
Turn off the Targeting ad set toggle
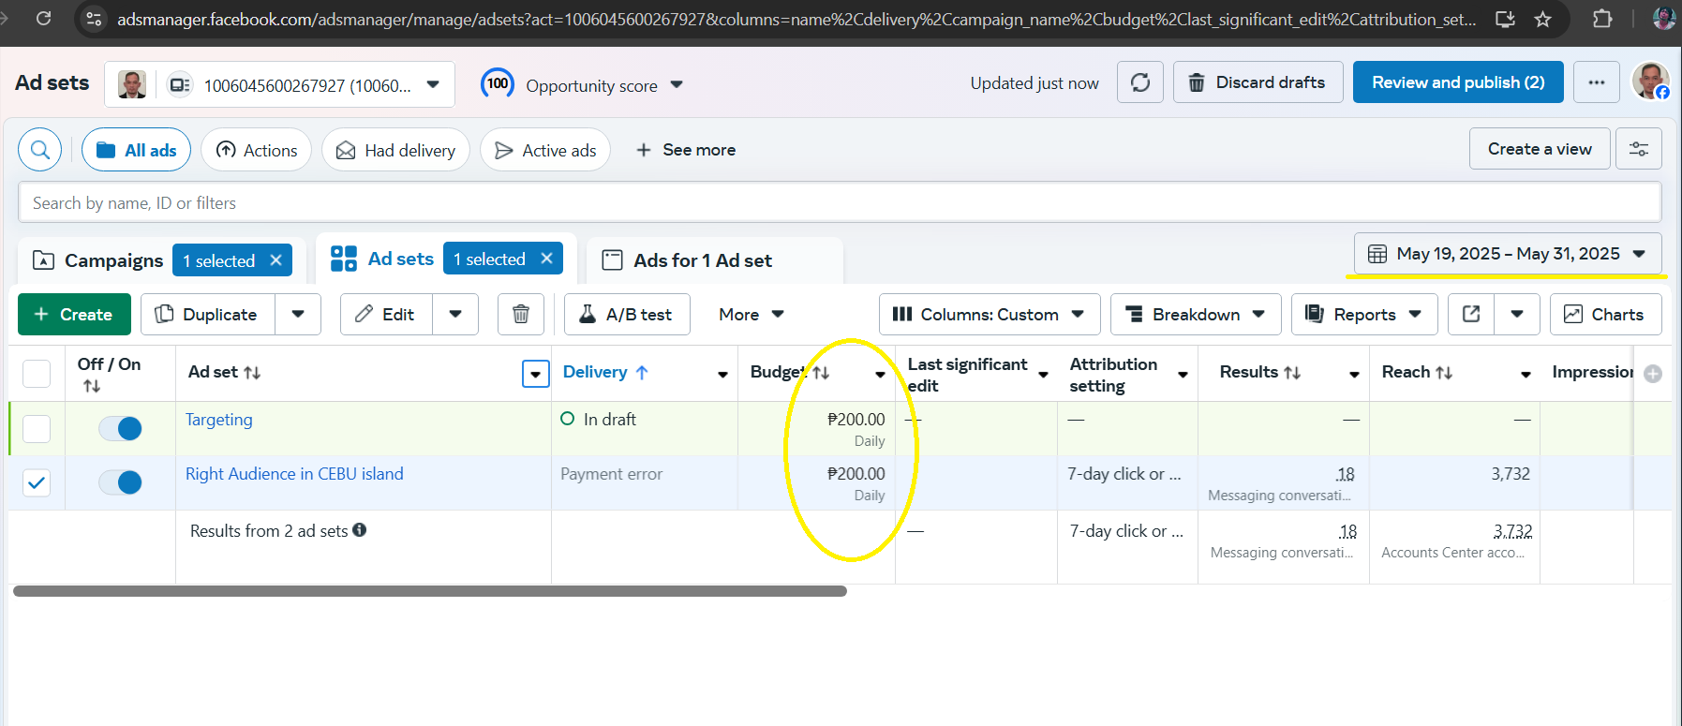click(x=120, y=428)
